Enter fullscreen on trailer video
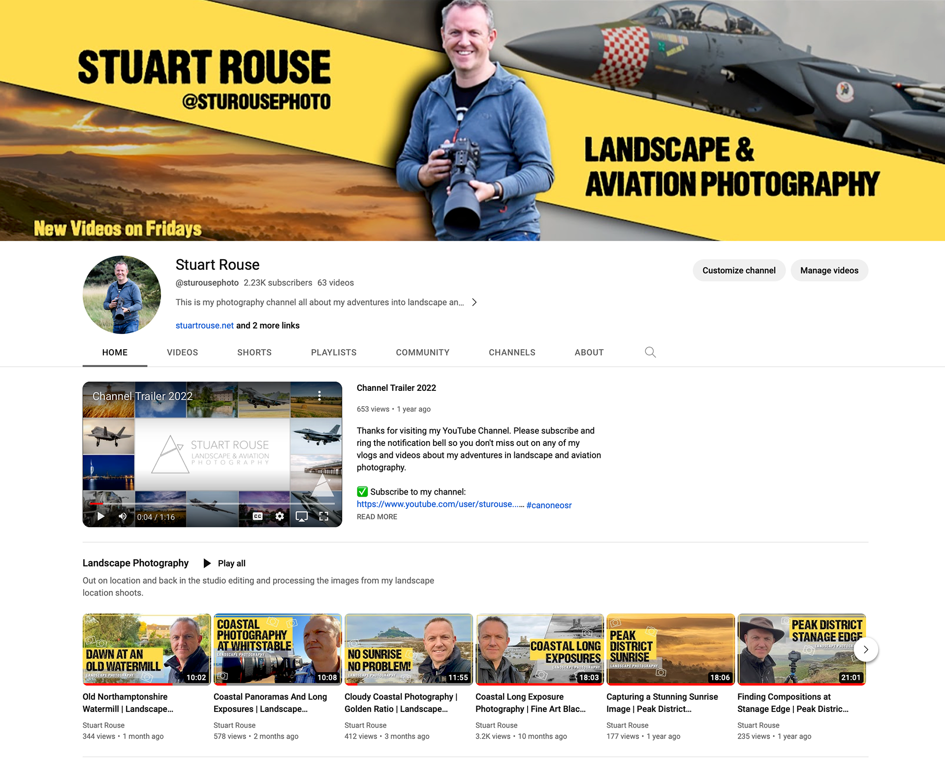Image resolution: width=945 pixels, height=770 pixels. click(323, 516)
